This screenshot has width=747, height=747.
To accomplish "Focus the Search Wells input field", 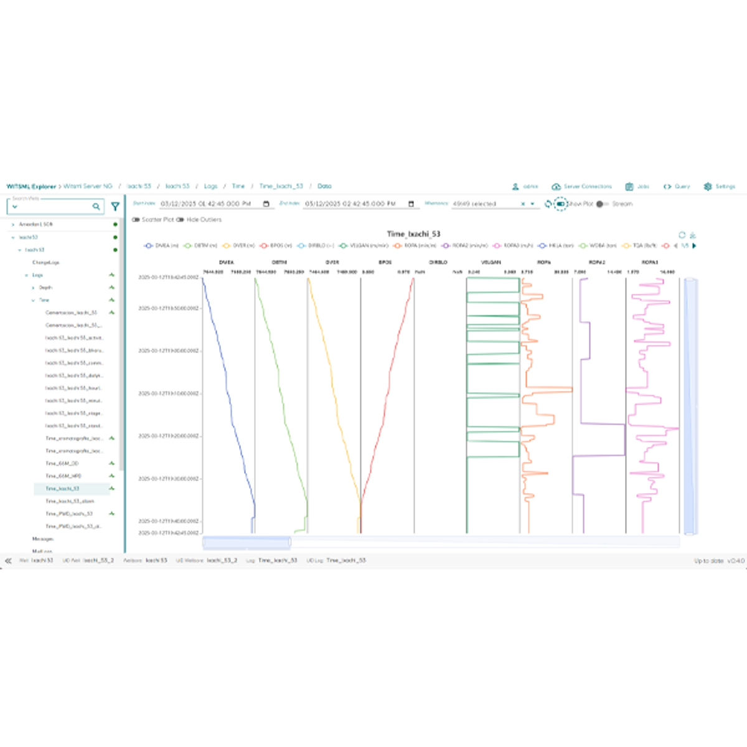I will (56, 207).
